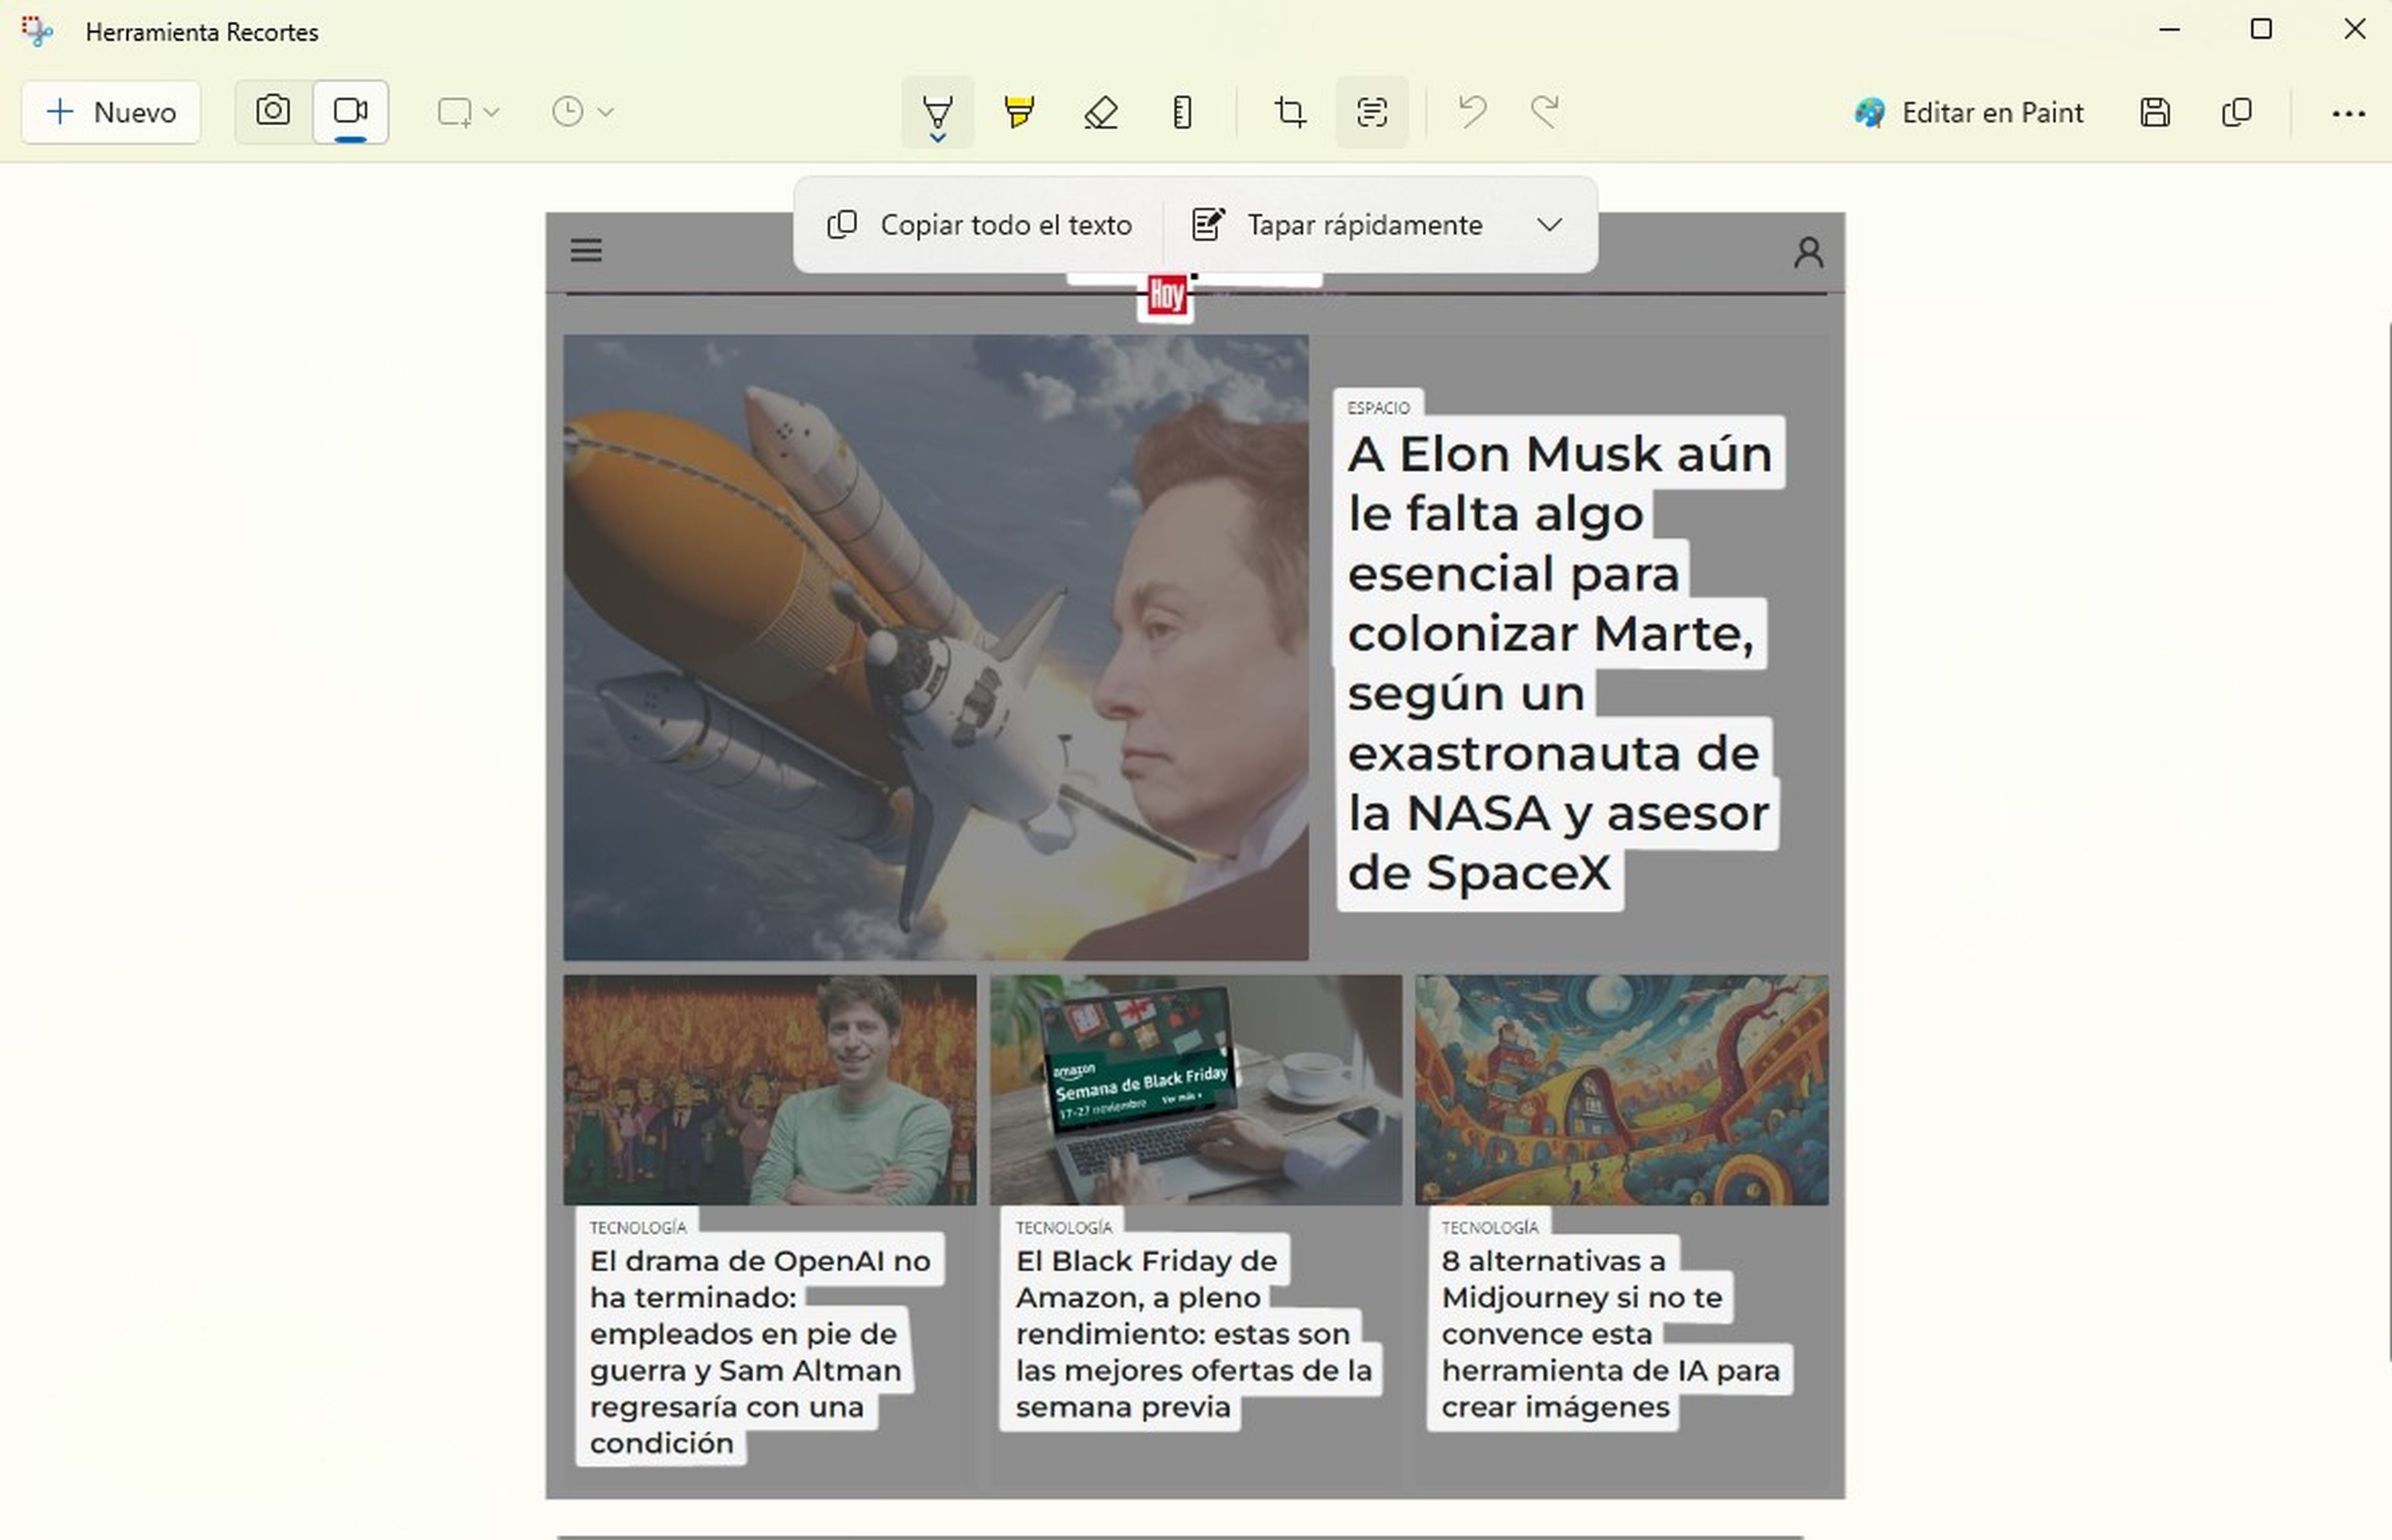Click the Herramienta Recortes app icon
Screen dimensions: 2392x1540
[x=37, y=31]
